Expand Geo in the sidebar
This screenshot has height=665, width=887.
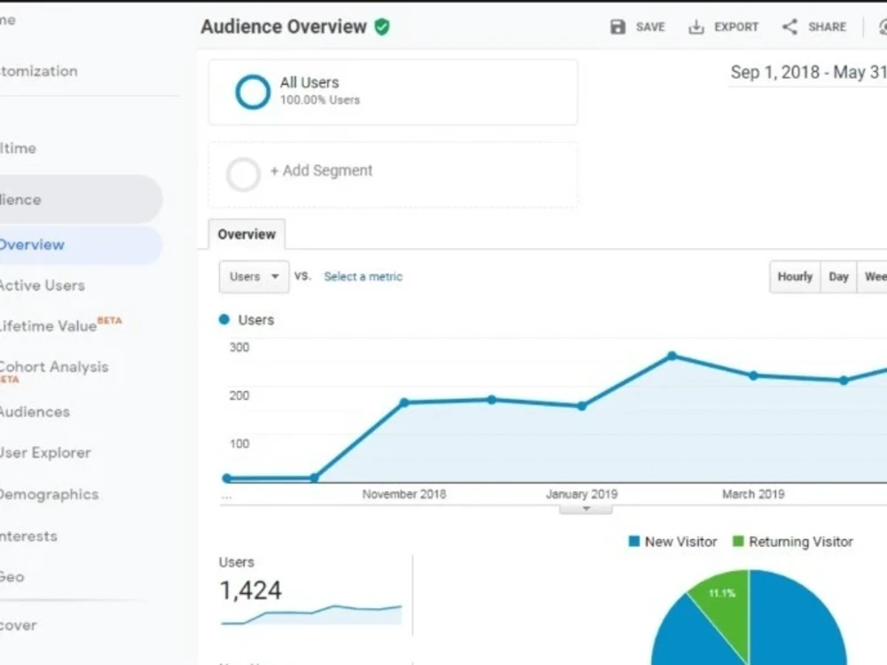12,577
